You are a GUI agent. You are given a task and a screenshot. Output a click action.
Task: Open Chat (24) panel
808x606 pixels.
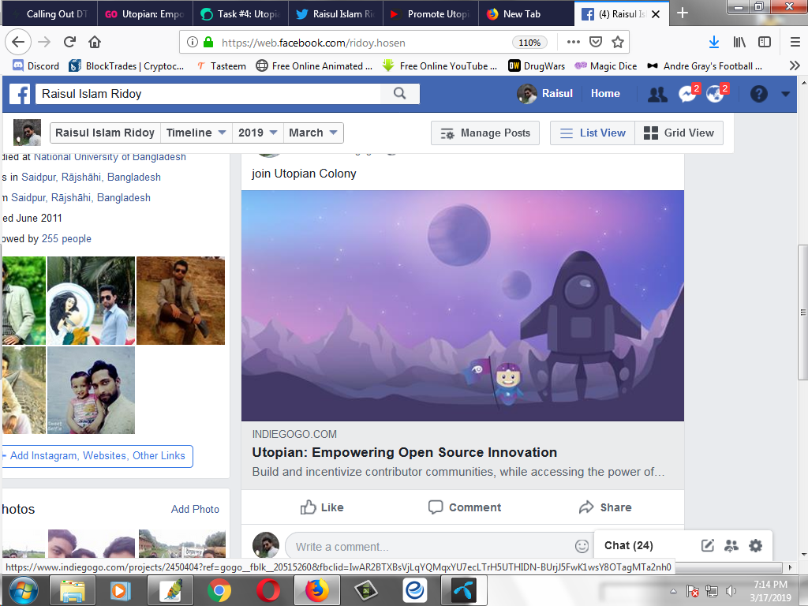point(628,546)
